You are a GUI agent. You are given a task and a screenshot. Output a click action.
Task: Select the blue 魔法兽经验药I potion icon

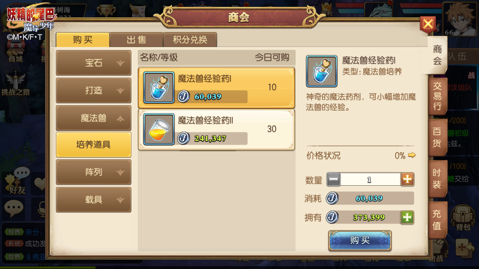point(159,87)
